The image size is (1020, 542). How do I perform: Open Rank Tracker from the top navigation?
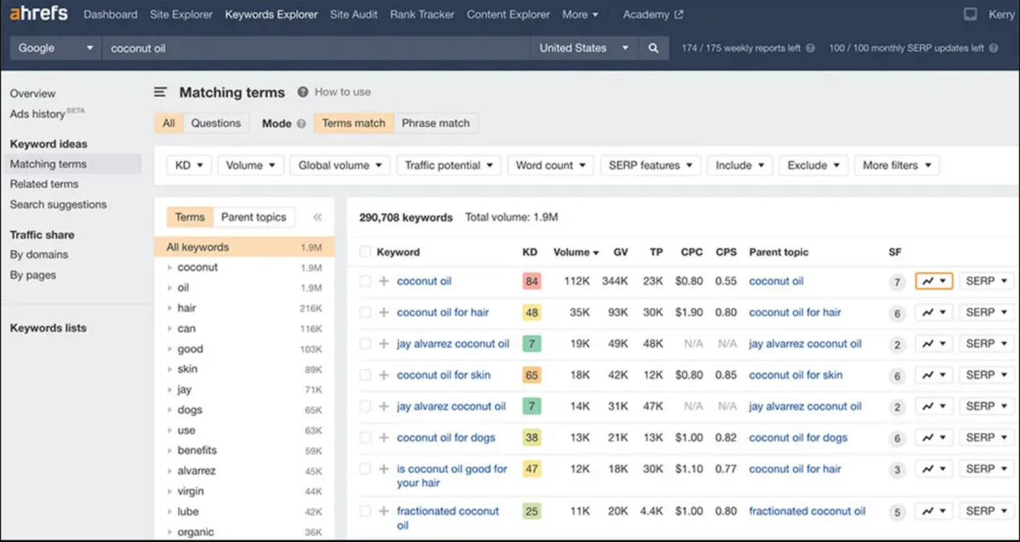click(x=422, y=14)
